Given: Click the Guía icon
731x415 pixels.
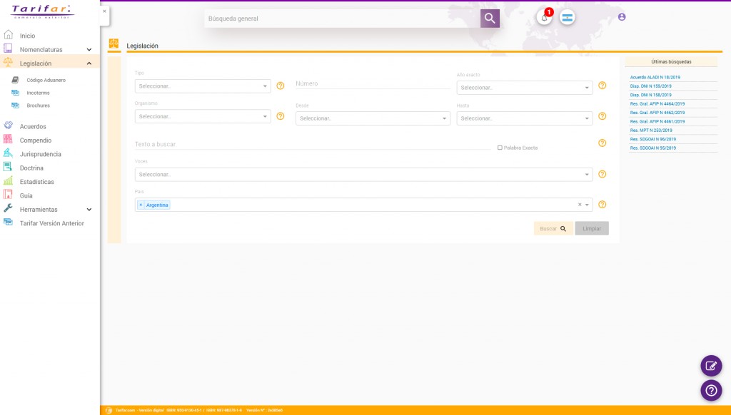Looking at the screenshot, I should pyautogui.click(x=8, y=195).
